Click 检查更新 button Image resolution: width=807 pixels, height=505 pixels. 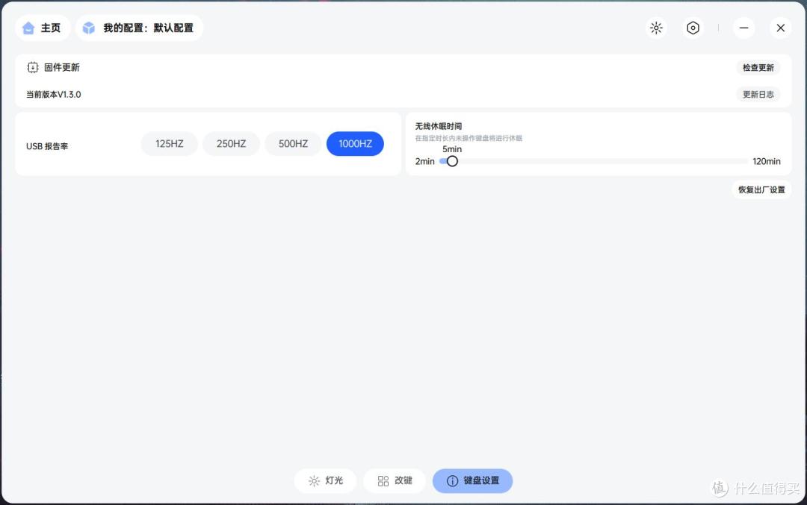758,68
